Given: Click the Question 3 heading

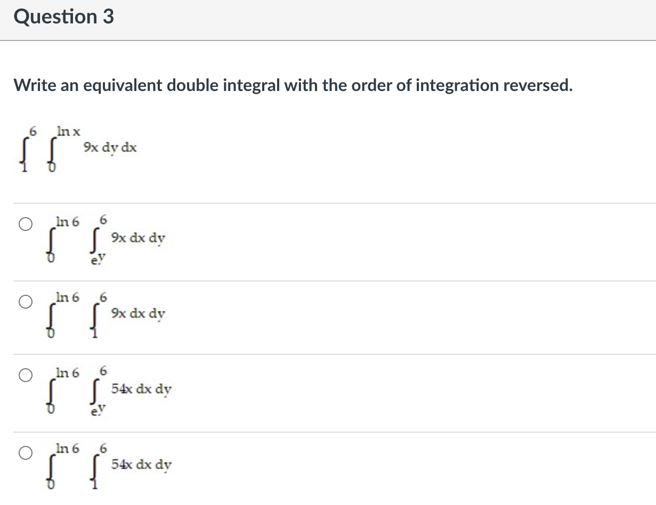Looking at the screenshot, I should pos(64,16).
